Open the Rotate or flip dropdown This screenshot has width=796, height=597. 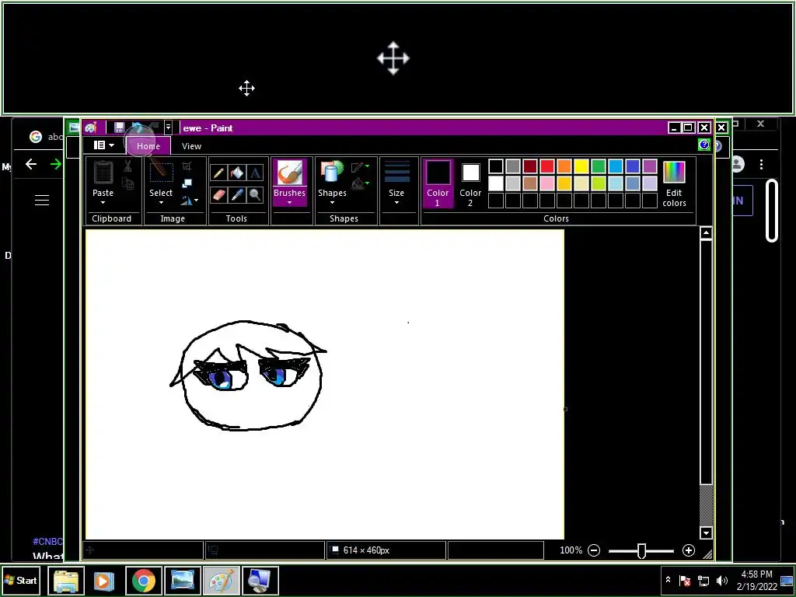coord(189,201)
